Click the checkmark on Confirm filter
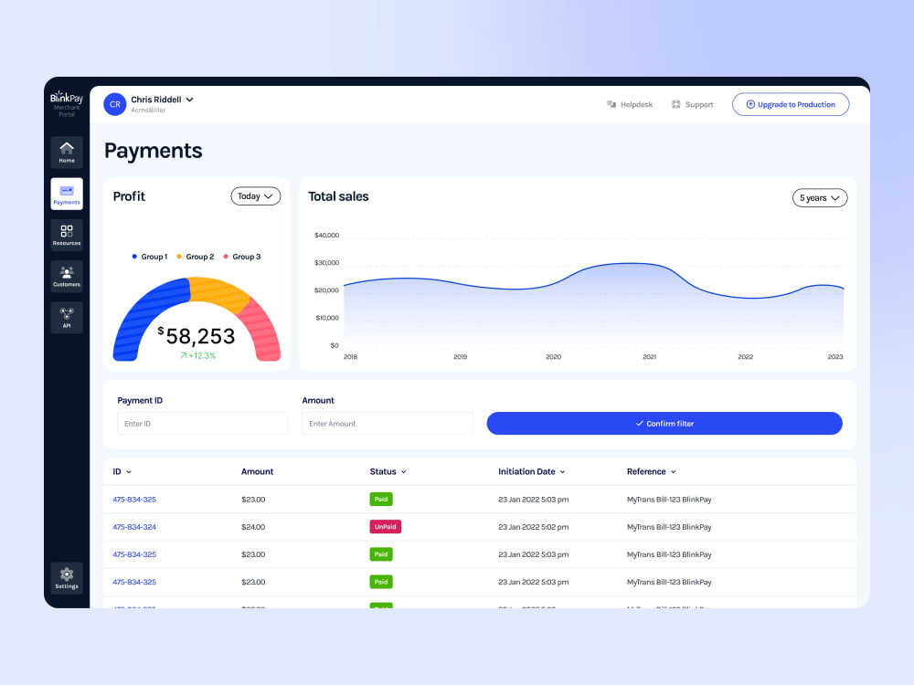This screenshot has width=914, height=685. (640, 424)
